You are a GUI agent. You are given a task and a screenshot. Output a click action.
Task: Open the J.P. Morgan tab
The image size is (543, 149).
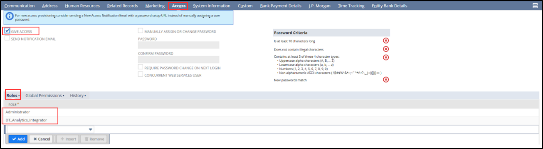pyautogui.click(x=319, y=6)
